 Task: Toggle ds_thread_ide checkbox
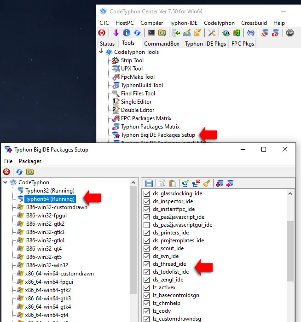click(146, 264)
